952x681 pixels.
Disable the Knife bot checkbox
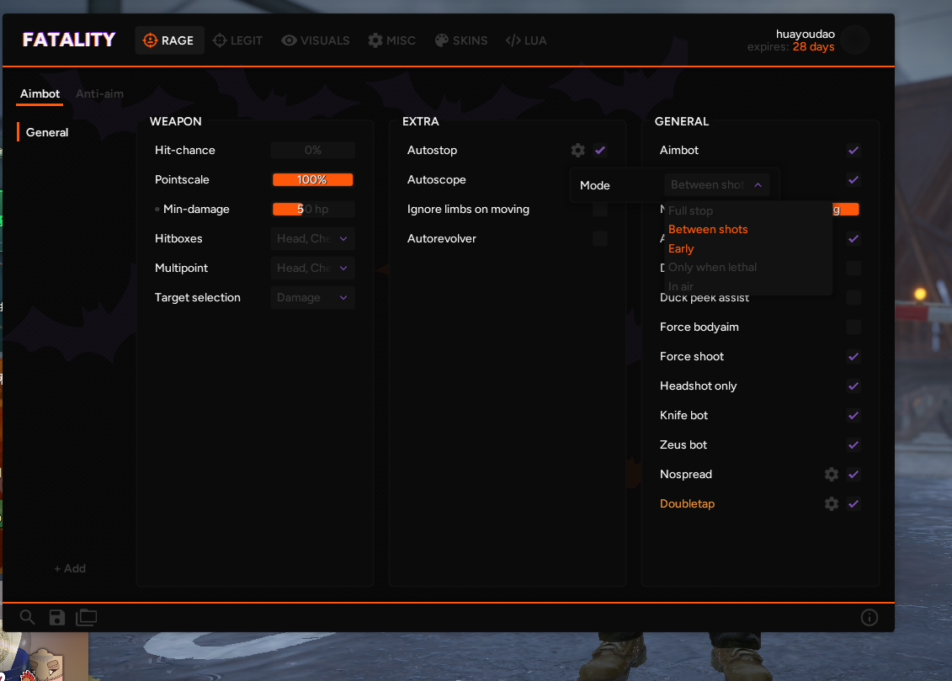[854, 416]
